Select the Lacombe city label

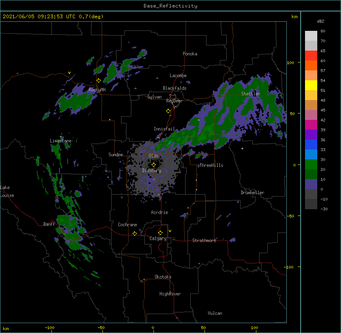point(178,76)
